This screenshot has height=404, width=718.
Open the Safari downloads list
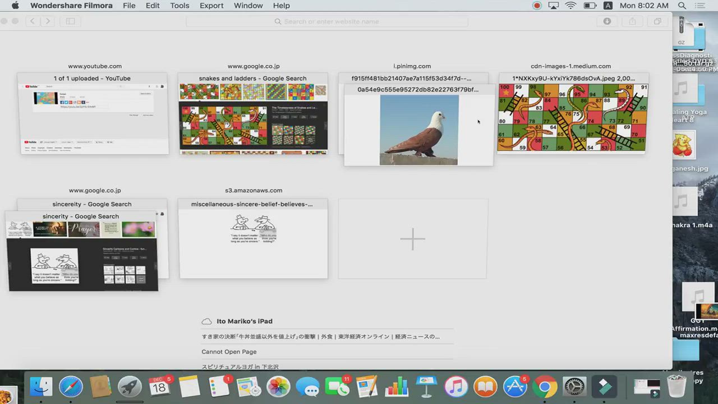(607, 21)
